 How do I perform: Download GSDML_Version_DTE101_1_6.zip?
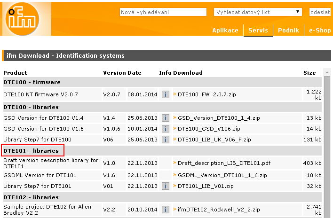click(222, 175)
